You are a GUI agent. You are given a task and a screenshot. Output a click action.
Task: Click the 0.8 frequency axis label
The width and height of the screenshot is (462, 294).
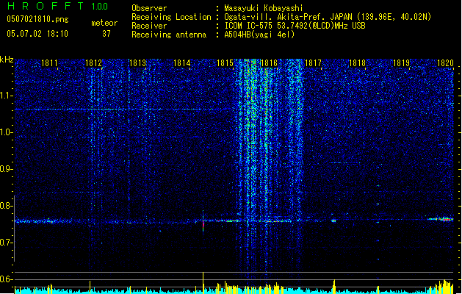click(x=6, y=206)
